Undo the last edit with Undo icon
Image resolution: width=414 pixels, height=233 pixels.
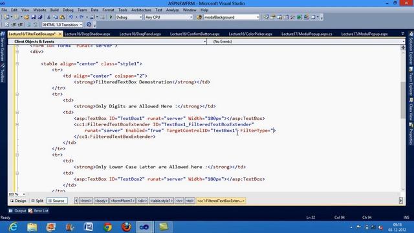click(71, 17)
